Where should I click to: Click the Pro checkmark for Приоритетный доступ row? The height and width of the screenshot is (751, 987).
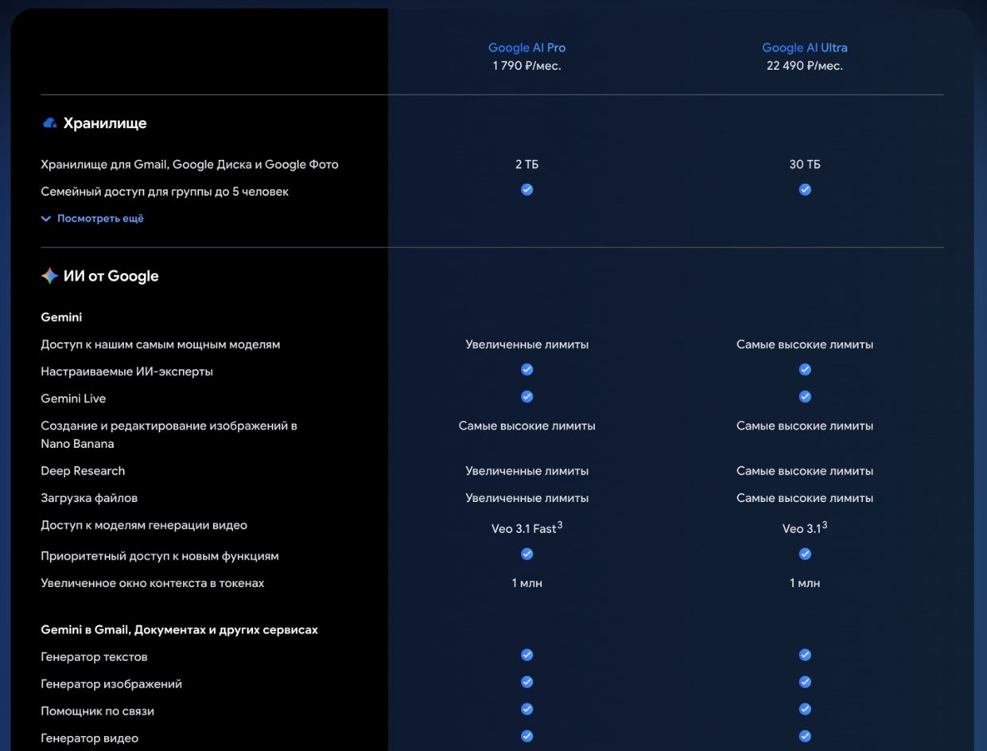[x=527, y=553]
